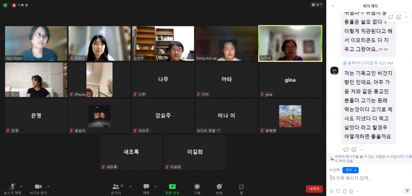The image size is (412, 196).
Task: Expand the chat options arrow
Action: click(x=155, y=187)
